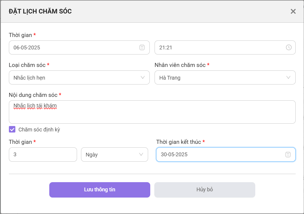Click the chevron arrow beside Ngày
Screen dimensions: 304x214
[141, 155]
